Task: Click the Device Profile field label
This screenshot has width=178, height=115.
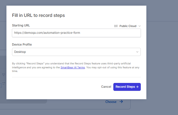Action: coord(22,44)
